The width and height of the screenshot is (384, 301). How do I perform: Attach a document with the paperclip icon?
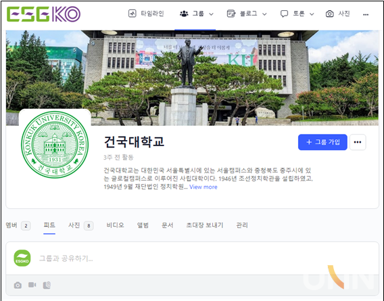[47, 285]
